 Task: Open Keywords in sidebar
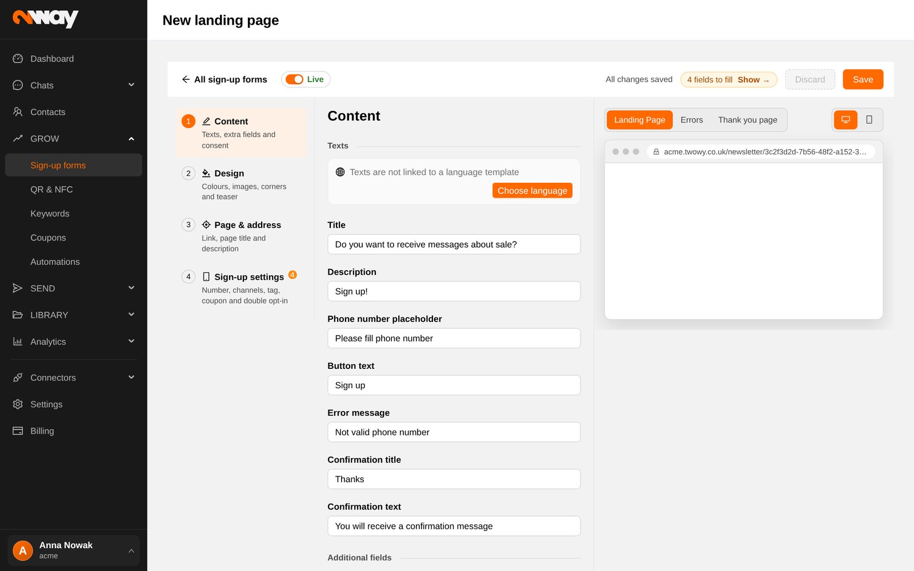pyautogui.click(x=73, y=214)
